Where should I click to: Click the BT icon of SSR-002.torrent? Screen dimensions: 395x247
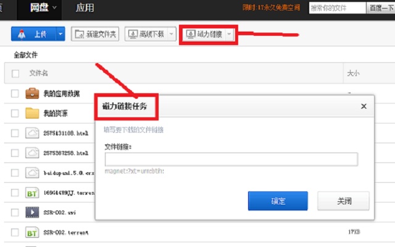(x=32, y=232)
